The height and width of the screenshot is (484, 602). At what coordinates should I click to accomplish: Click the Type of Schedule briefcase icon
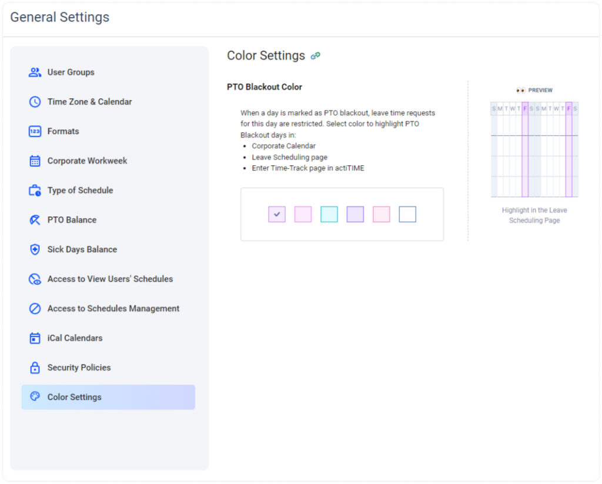(35, 191)
